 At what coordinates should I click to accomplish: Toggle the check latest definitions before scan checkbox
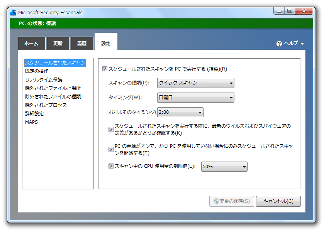[x=111, y=130]
